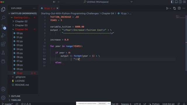Click Starting-Out-With-Python breadcrumb segment
Screen dimensions: 187x105
[x=70, y=13]
